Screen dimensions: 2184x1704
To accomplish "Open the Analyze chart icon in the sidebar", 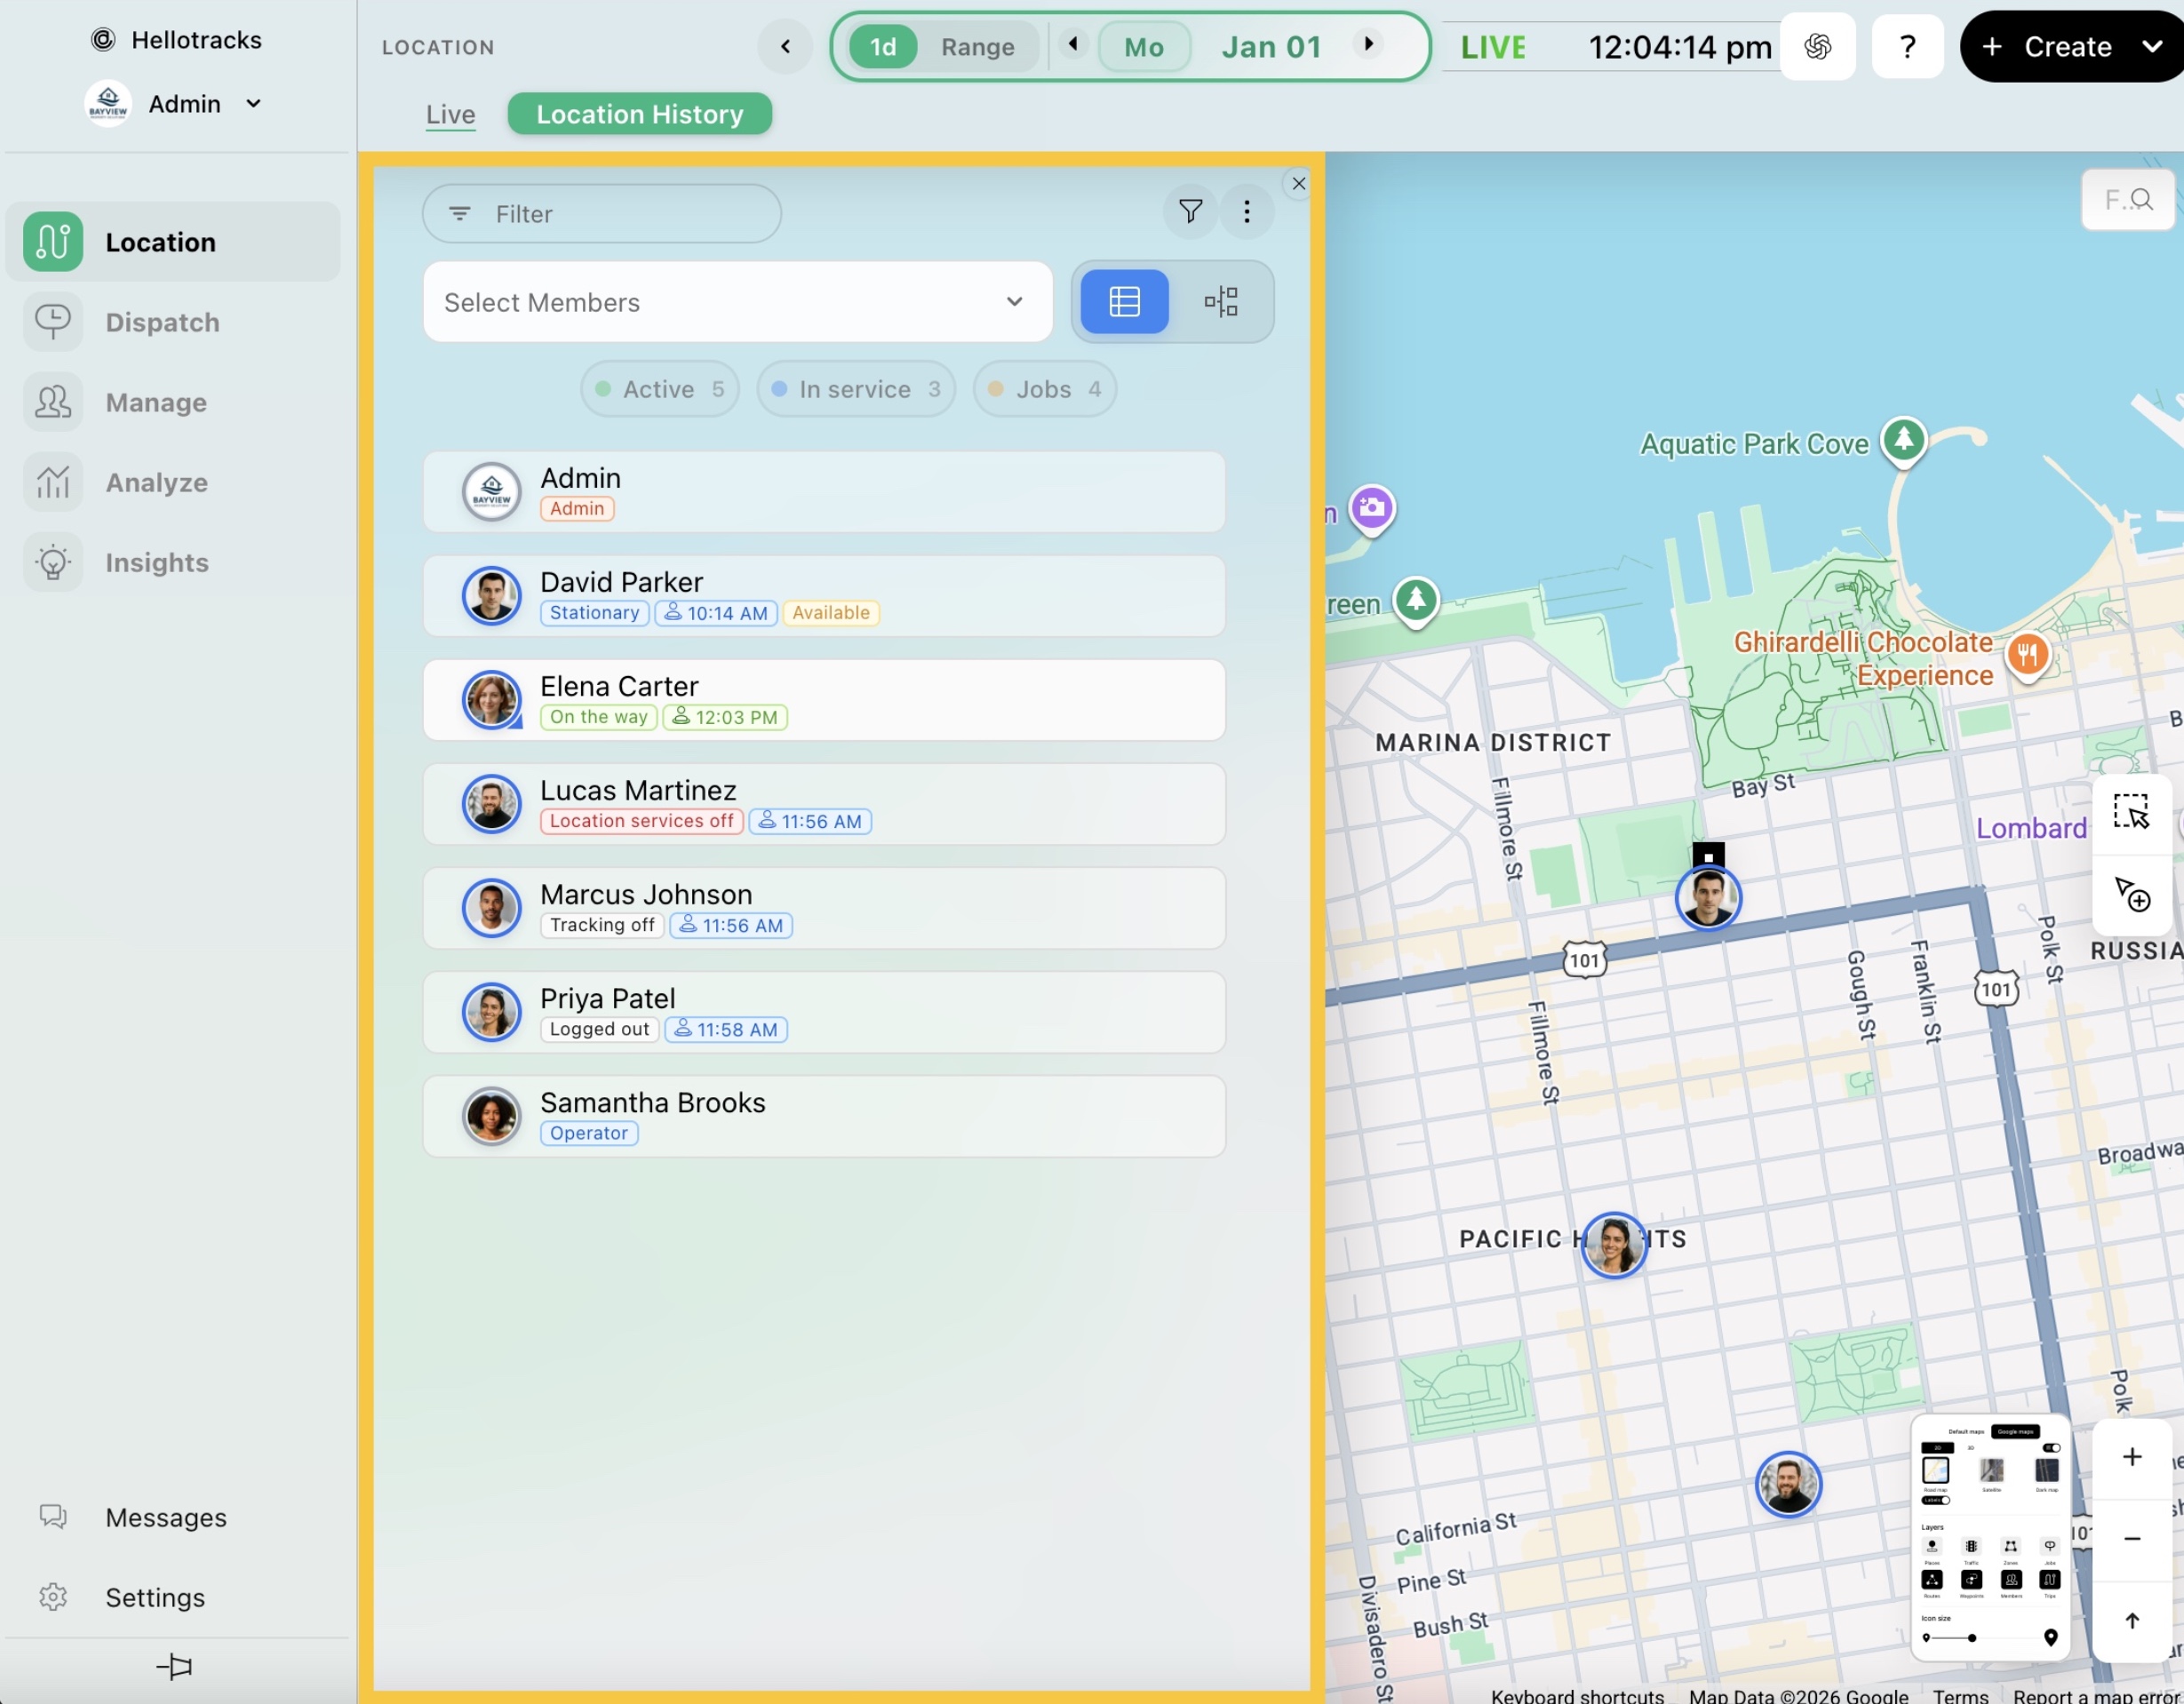I will 53,482.
